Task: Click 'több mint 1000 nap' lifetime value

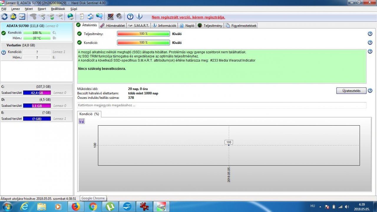Action: click(143, 93)
